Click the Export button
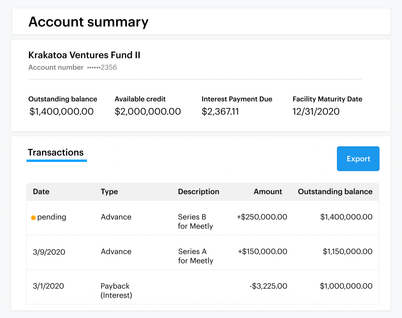Image resolution: width=402 pixels, height=318 pixels. point(358,159)
